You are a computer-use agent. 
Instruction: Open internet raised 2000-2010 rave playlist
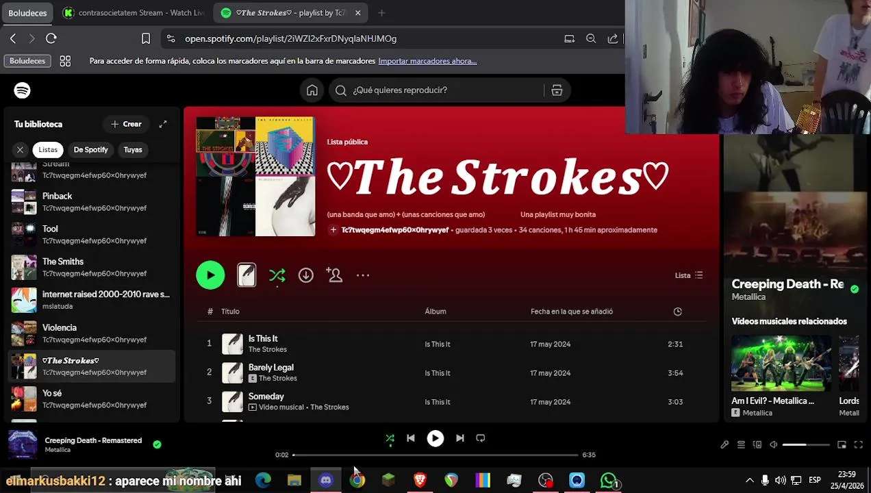point(91,300)
